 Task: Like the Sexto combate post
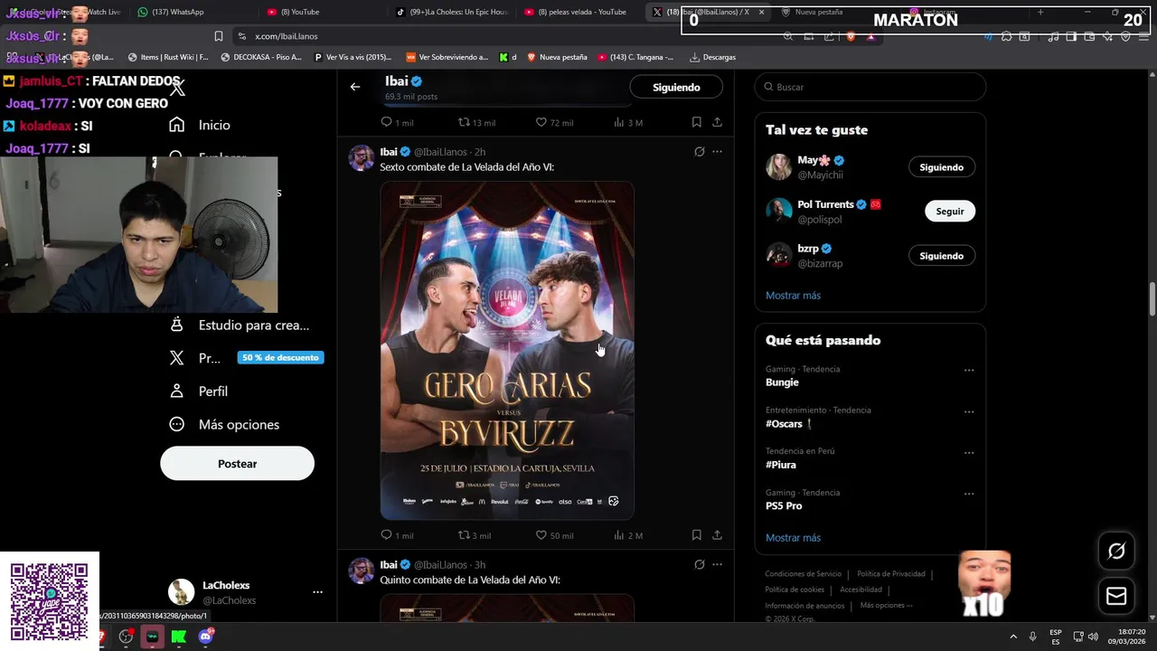[x=554, y=535]
